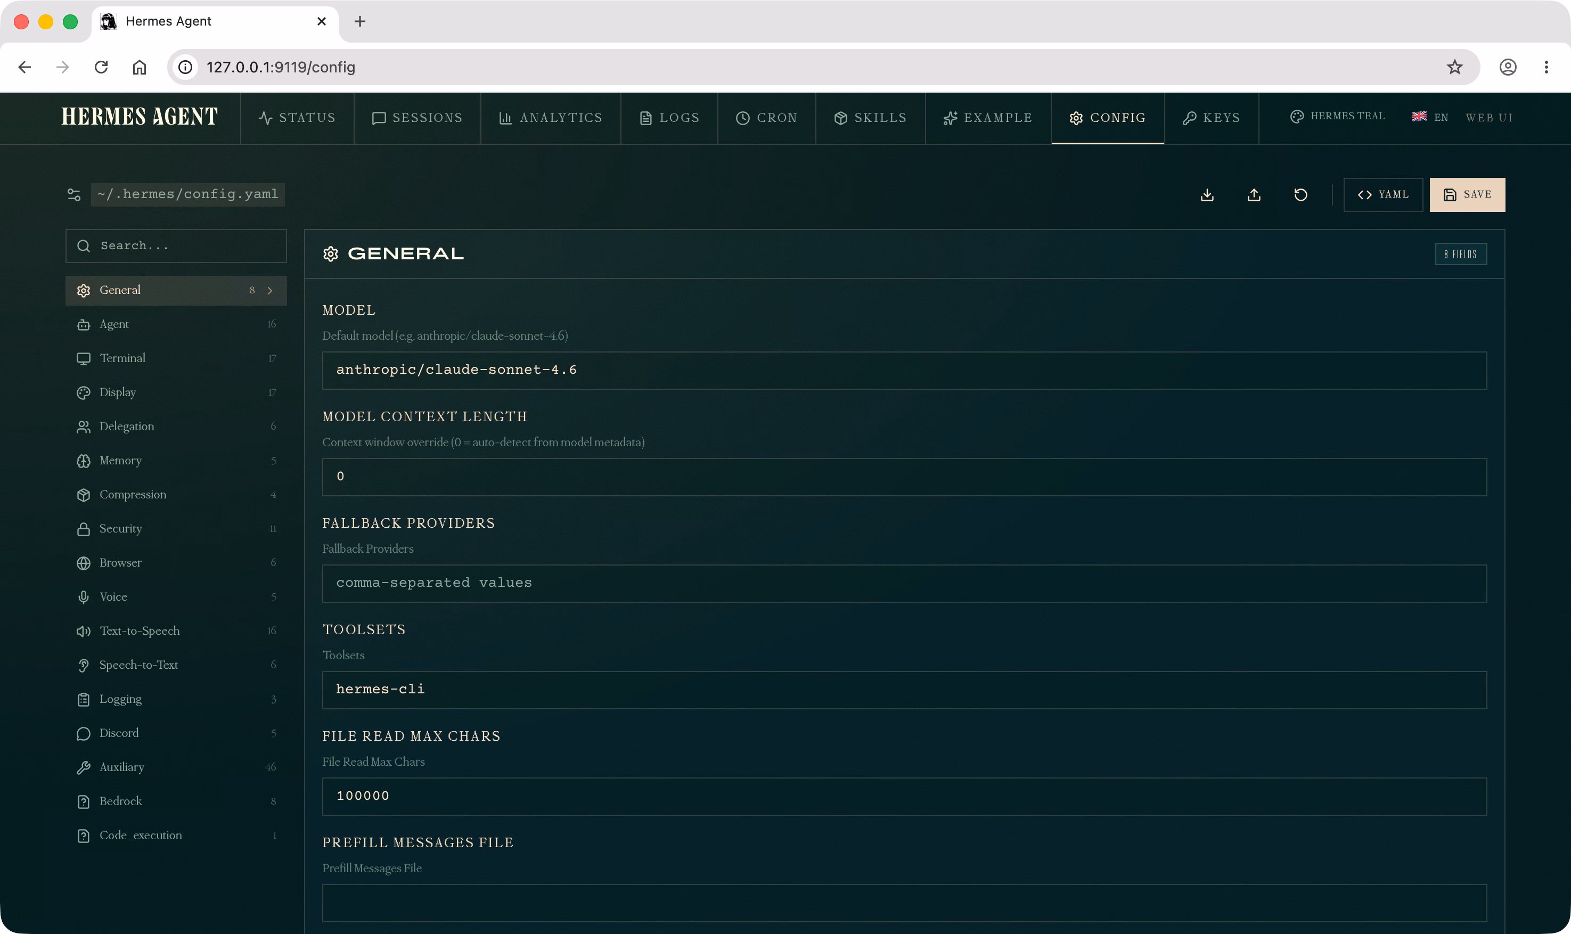The width and height of the screenshot is (1571, 934).
Task: Open the Skills tab
Action: (870, 118)
